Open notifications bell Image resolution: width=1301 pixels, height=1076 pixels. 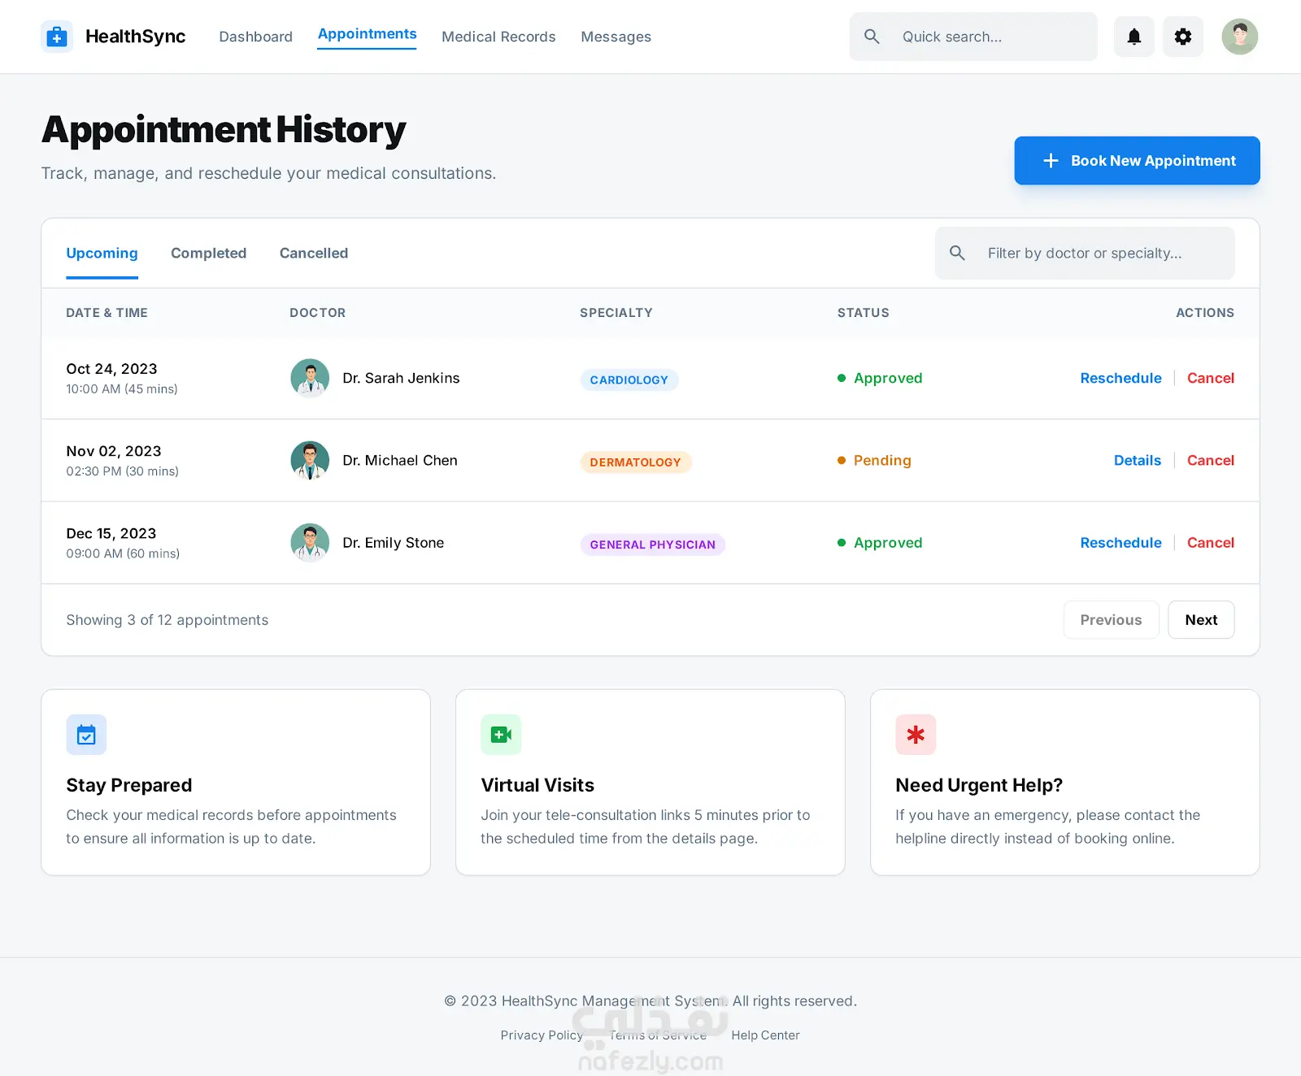point(1134,37)
